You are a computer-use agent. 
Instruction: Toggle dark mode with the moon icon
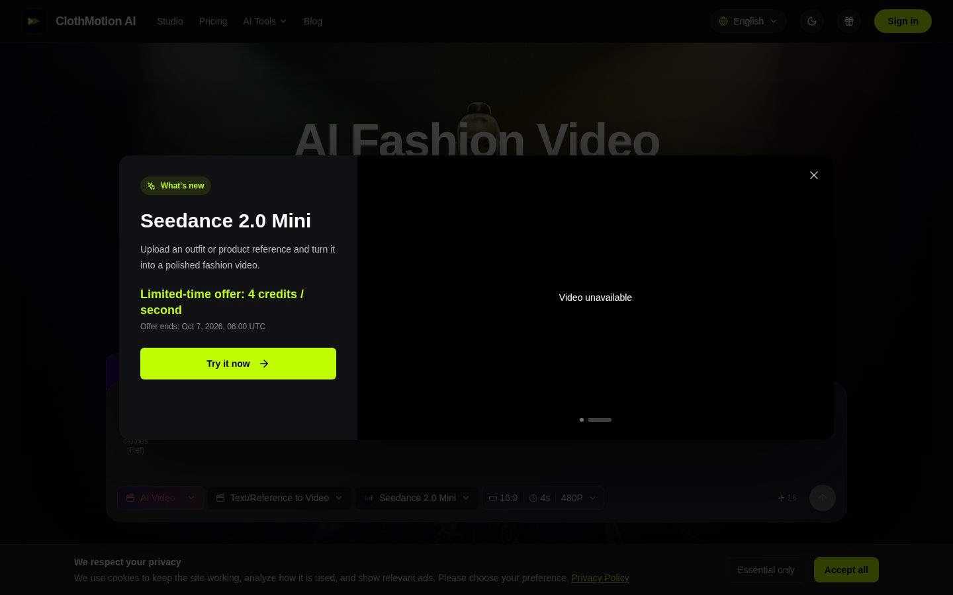pyautogui.click(x=812, y=21)
